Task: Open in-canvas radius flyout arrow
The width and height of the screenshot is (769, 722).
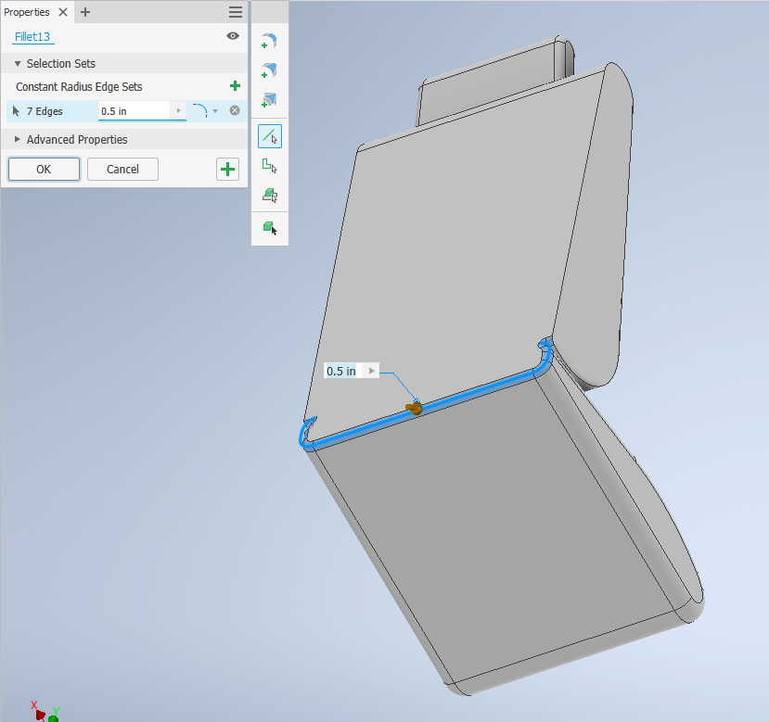Action: [x=372, y=371]
